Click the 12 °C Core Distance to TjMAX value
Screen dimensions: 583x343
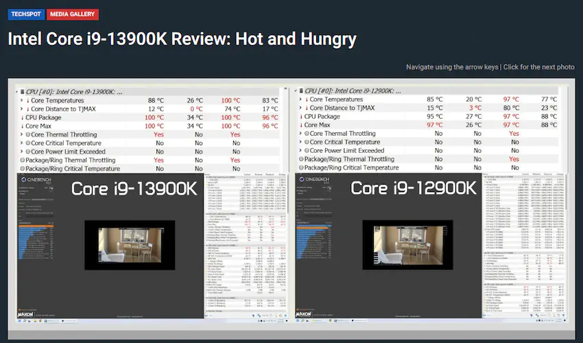[156, 109]
